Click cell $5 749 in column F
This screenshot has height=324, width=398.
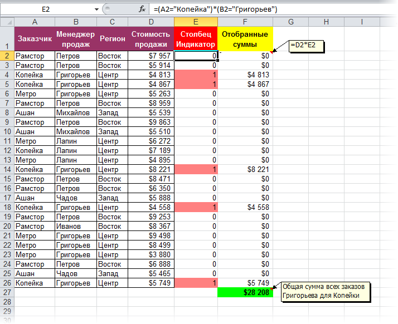(x=245, y=283)
